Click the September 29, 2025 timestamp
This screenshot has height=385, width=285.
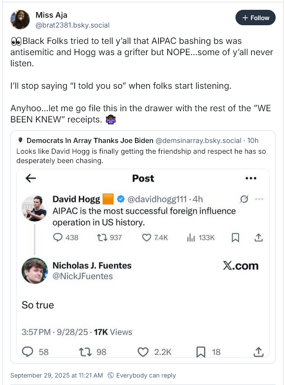[57, 375]
